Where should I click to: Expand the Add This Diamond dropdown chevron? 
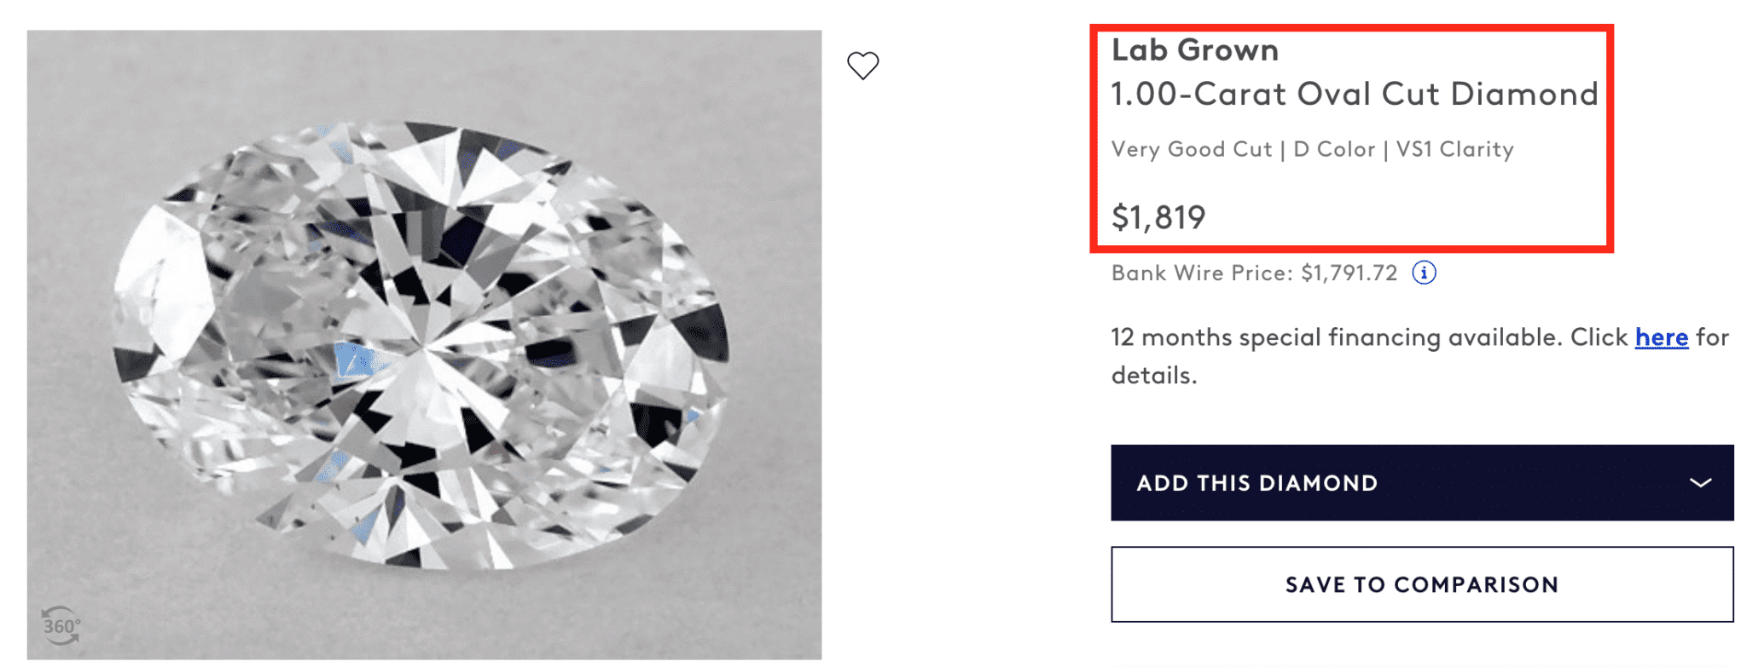click(1700, 483)
